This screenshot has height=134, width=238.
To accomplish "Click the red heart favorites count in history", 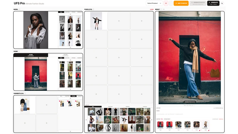I will click(162, 119).
